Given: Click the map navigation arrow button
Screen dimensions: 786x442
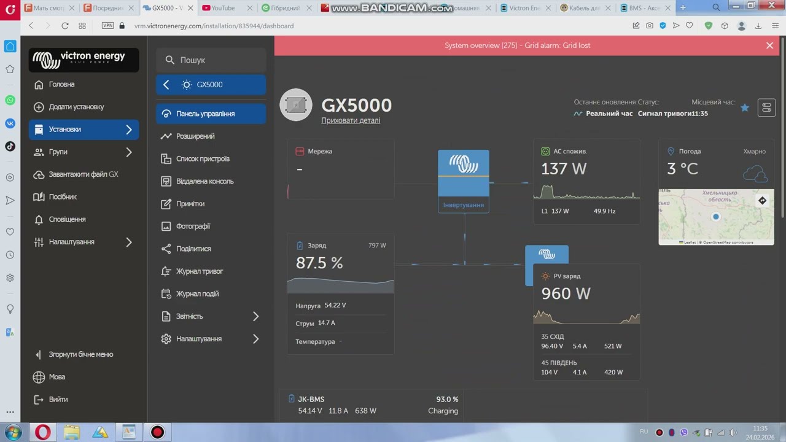Looking at the screenshot, I should (x=762, y=201).
